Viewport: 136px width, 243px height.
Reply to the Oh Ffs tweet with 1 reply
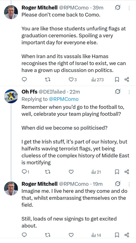tap(25, 172)
